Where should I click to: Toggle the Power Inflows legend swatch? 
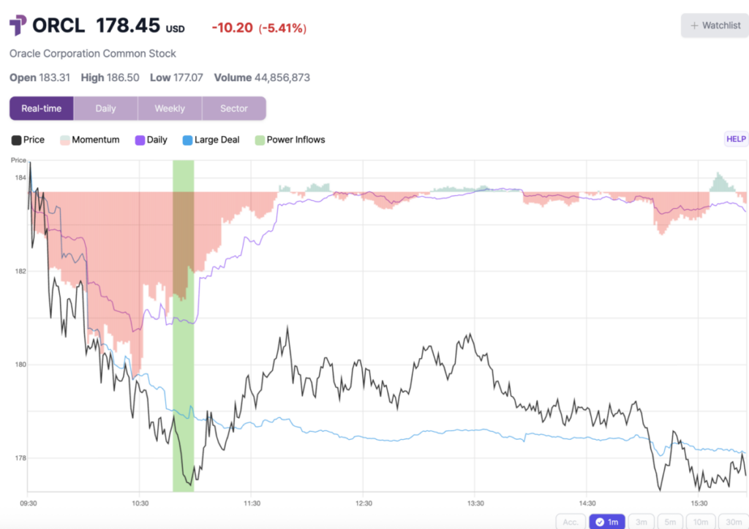258,140
